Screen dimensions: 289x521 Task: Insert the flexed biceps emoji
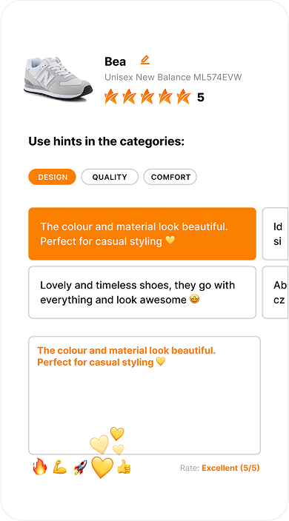pos(60,468)
